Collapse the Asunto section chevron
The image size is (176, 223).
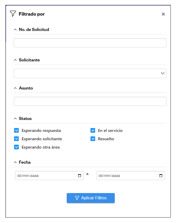[x=15, y=88]
